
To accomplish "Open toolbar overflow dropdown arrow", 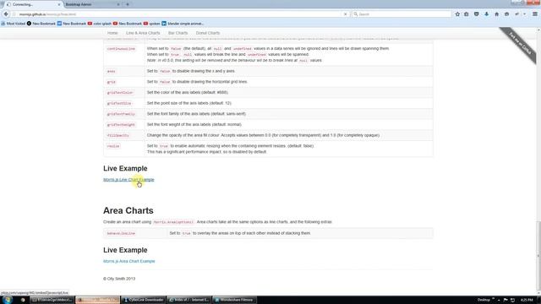I will (x=524, y=14).
